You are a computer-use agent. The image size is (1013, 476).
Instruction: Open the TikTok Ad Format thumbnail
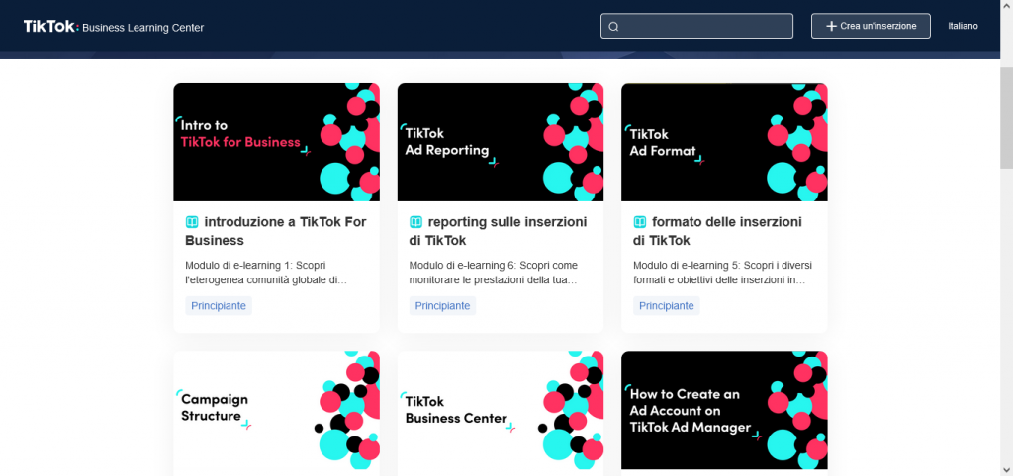[724, 142]
